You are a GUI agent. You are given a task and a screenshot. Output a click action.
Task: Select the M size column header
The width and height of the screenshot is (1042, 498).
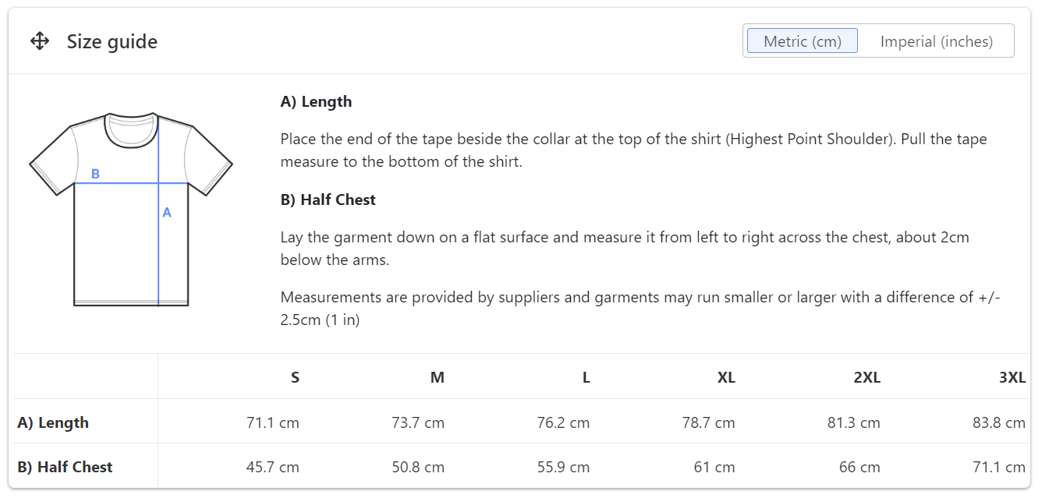click(437, 377)
